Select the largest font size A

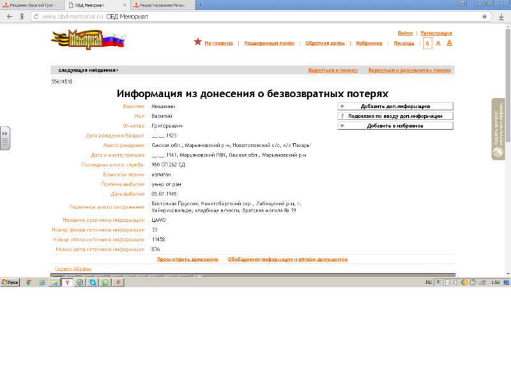449,42
